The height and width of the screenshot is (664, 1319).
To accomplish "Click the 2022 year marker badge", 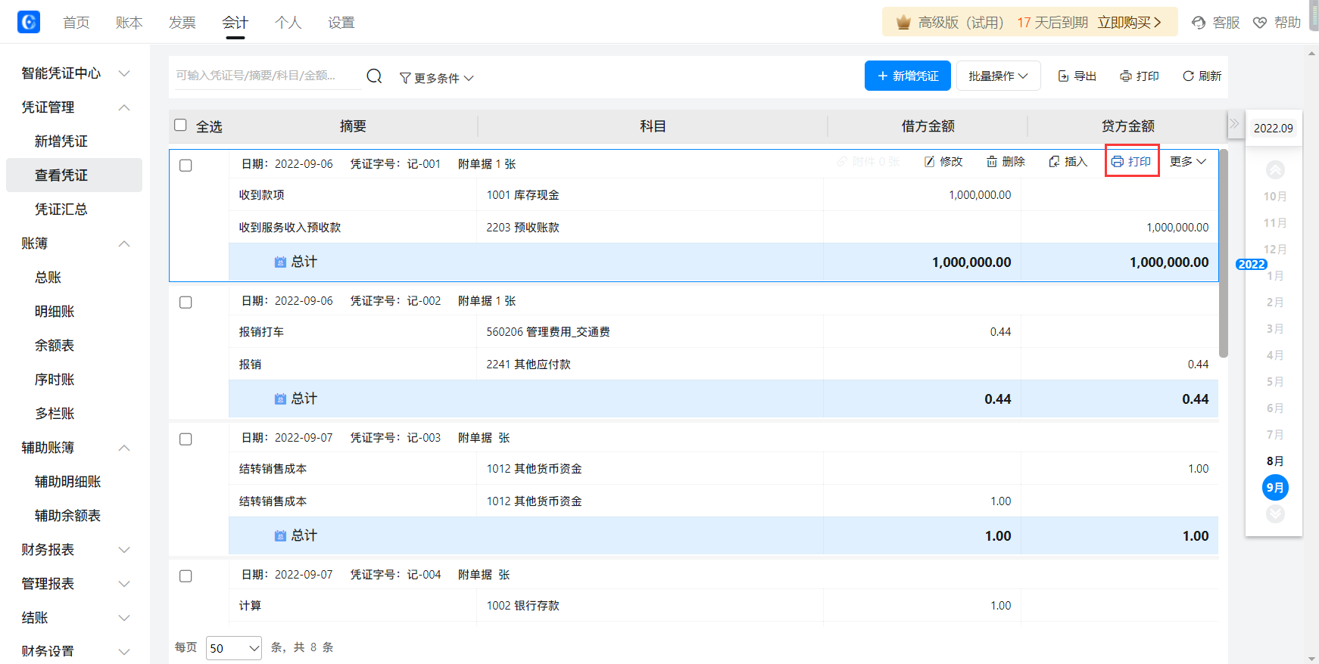I will (1252, 264).
